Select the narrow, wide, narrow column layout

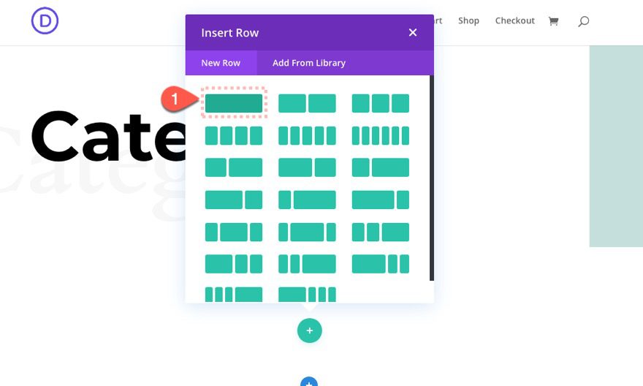pos(233,232)
